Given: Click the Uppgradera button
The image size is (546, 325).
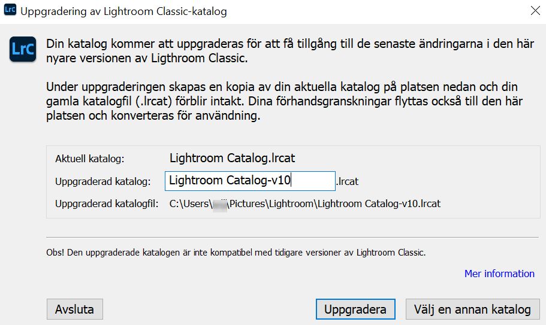Looking at the screenshot, I should (x=355, y=309).
